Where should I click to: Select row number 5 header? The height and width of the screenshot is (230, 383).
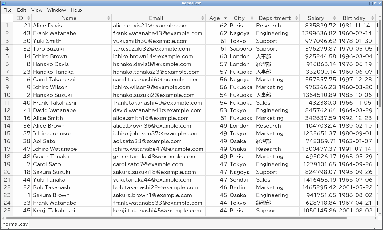7,56
